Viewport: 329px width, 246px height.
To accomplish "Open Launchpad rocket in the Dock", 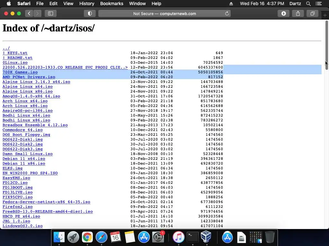I will click(x=73, y=237).
